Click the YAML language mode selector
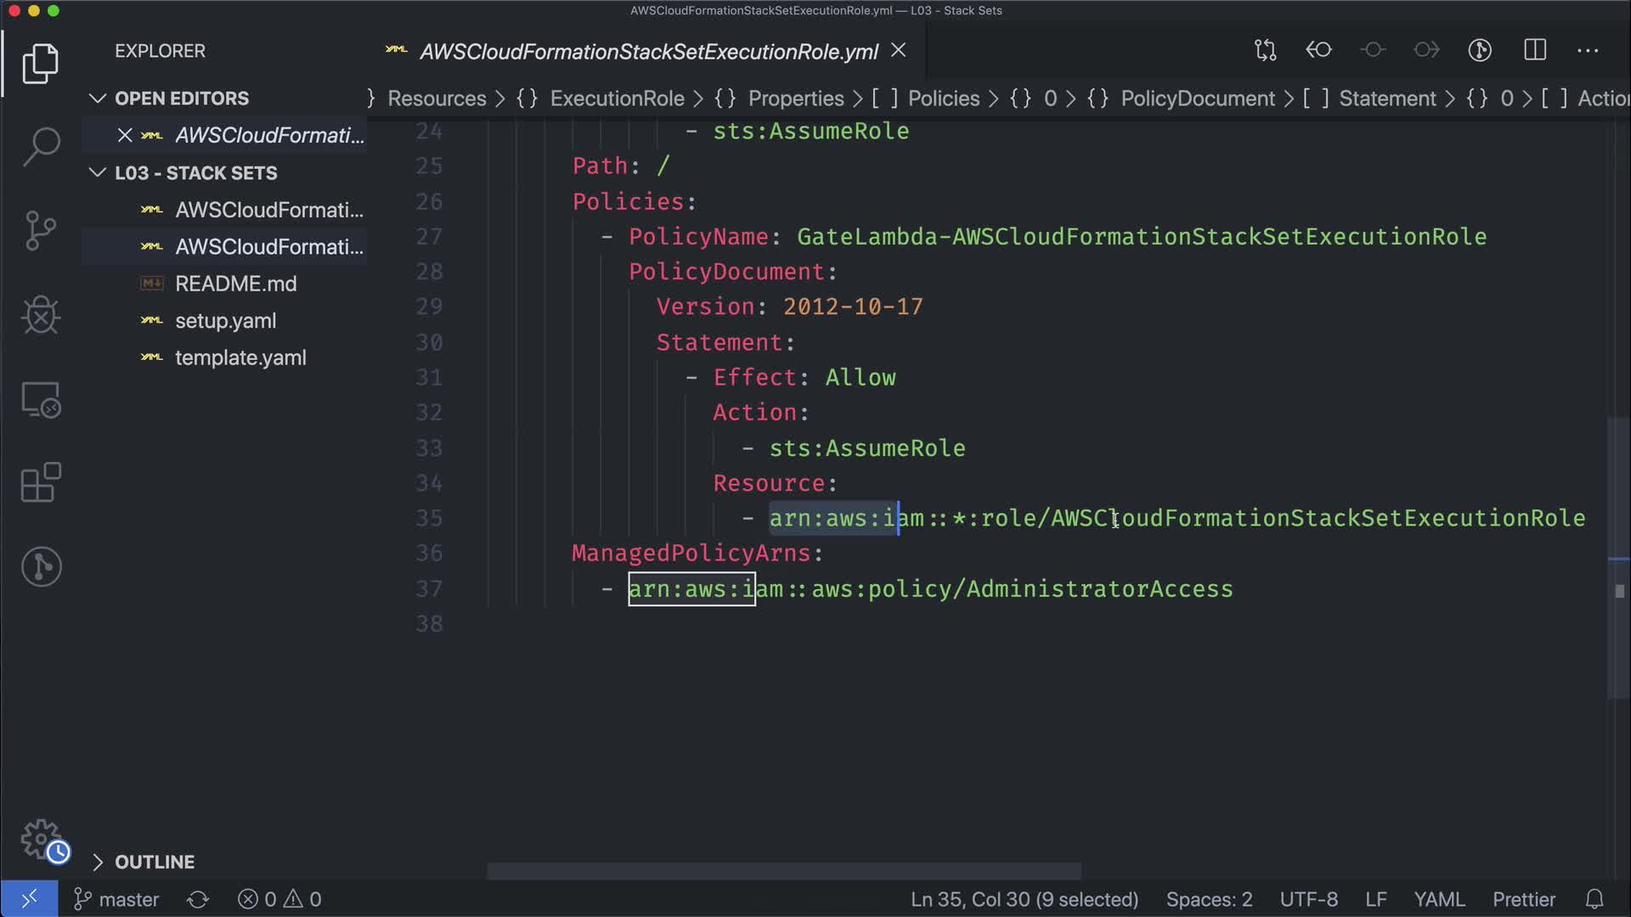Image resolution: width=1631 pixels, height=917 pixels. point(1439,899)
